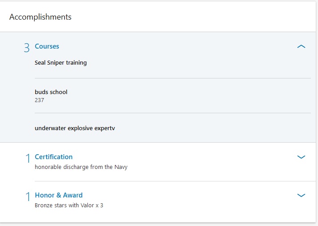Click divider line below Seal Sniper training
The image size is (318, 226).
coord(172,78)
